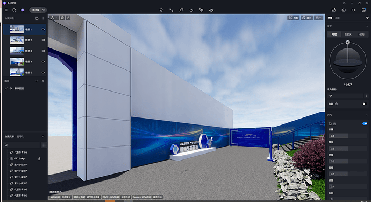Open the layer panel dropdown arrow
The image size is (371, 202).
coord(43,81)
